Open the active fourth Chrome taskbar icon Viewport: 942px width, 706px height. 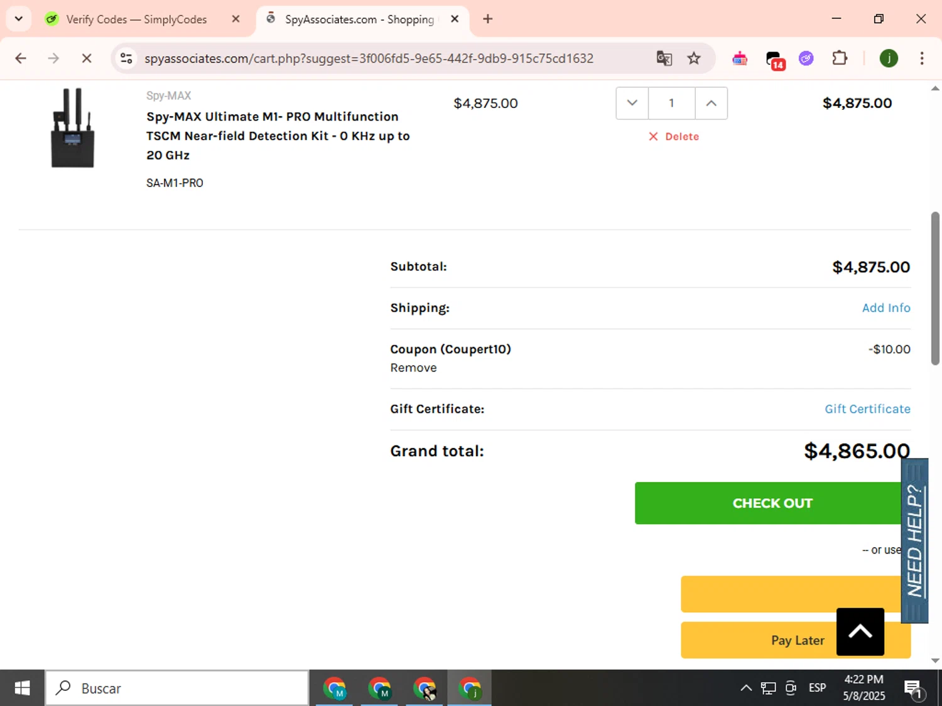click(x=470, y=688)
